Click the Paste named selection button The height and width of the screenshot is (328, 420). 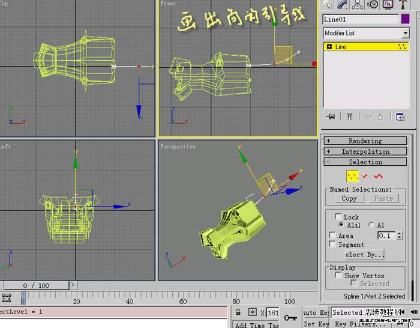(x=384, y=198)
